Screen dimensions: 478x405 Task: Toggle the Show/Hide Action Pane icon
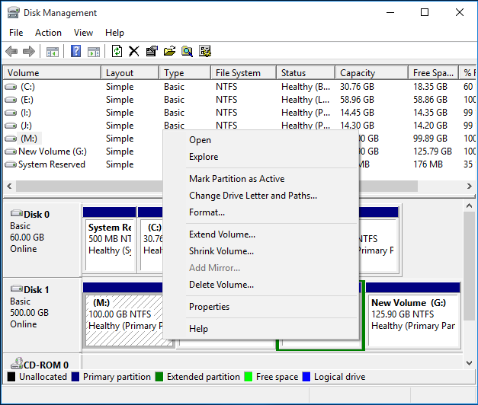click(x=94, y=52)
